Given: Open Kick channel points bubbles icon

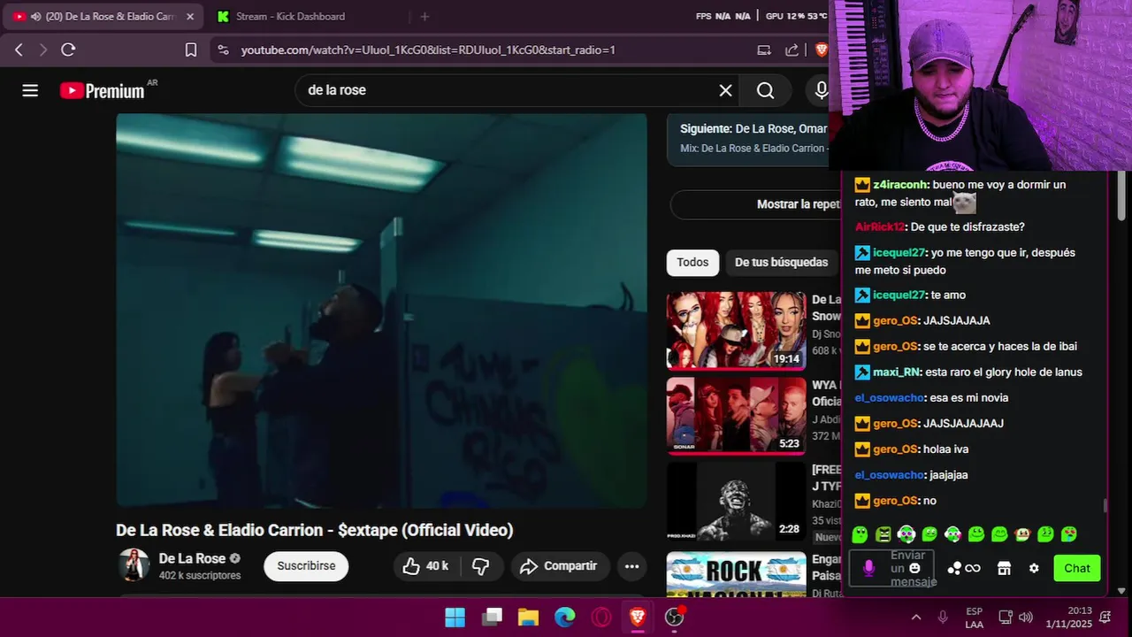Looking at the screenshot, I should 954,568.
